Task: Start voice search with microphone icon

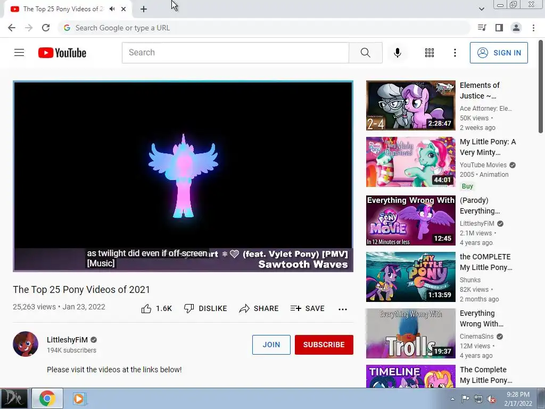Action: (x=397, y=53)
